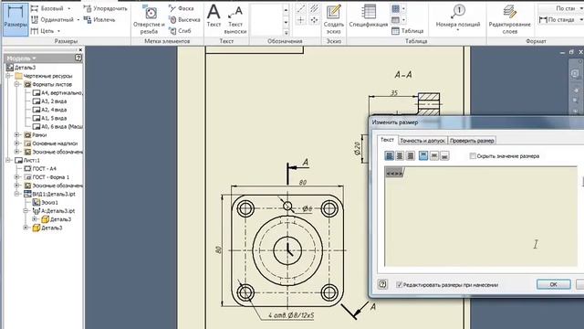Click the Ординатный dimension tool

(x=52, y=19)
